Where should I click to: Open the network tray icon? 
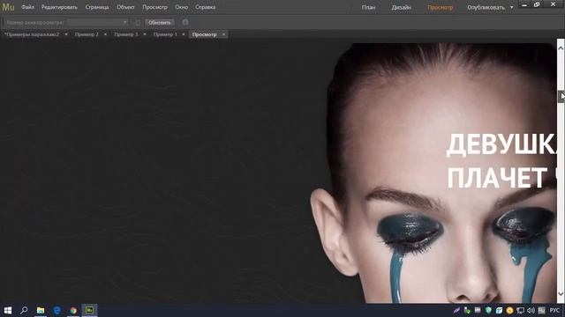click(x=520, y=310)
